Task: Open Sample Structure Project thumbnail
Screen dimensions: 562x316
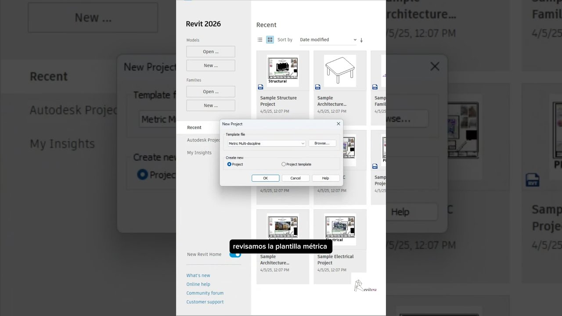Action: click(283, 71)
